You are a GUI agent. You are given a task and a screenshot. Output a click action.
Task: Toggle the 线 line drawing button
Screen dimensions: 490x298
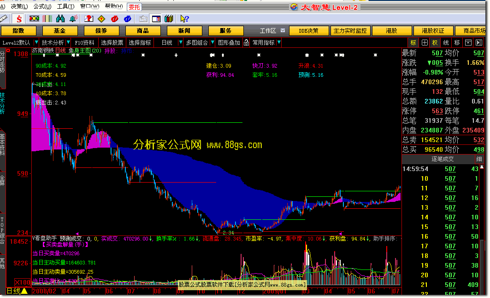click(x=446, y=43)
